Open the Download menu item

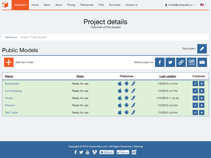tap(114, 5)
